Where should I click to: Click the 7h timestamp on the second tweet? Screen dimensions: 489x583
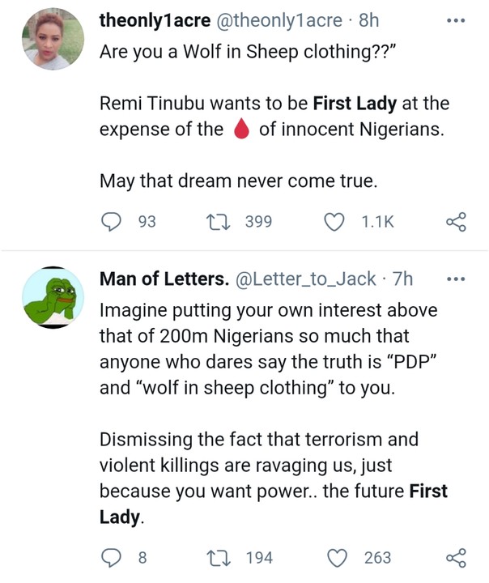(402, 279)
